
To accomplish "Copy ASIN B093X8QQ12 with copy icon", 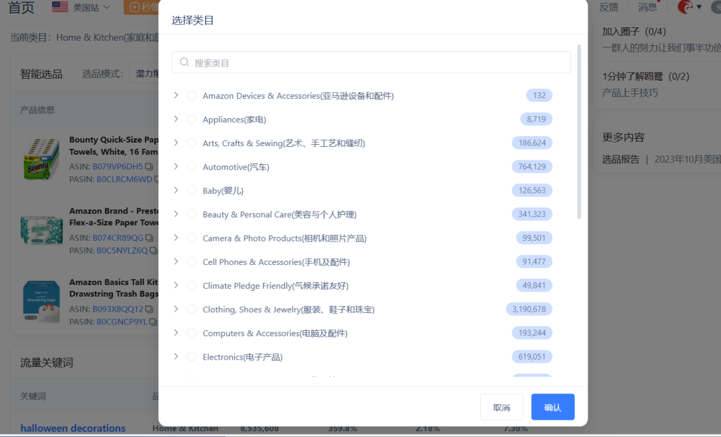I will tap(149, 309).
